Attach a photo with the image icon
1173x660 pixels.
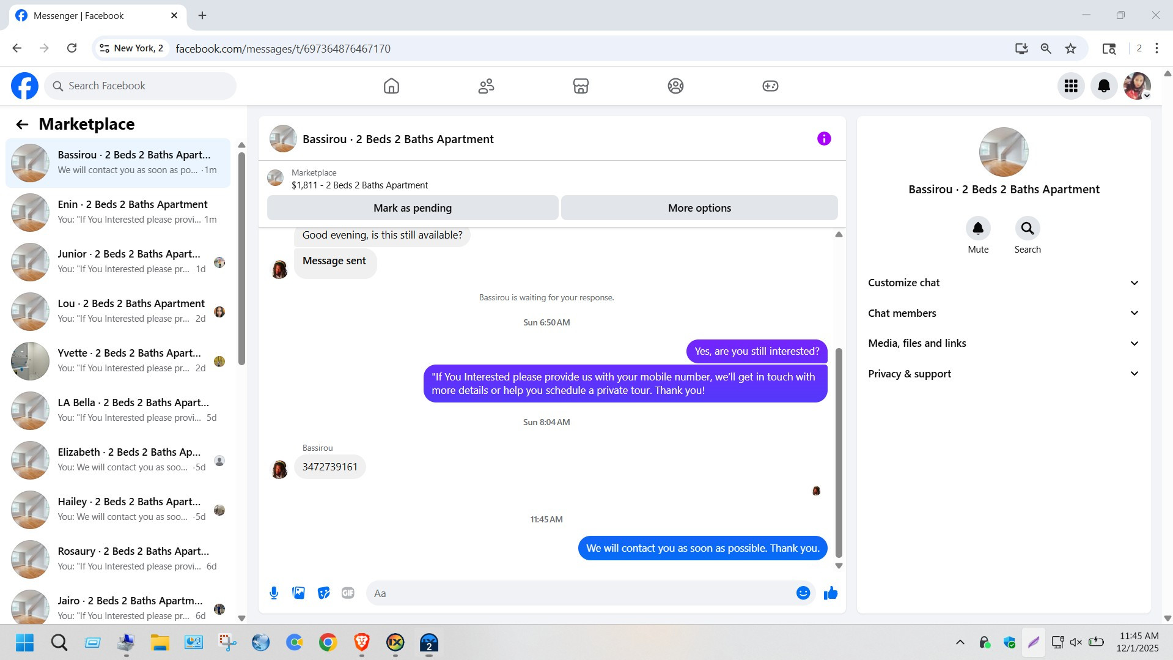click(298, 593)
